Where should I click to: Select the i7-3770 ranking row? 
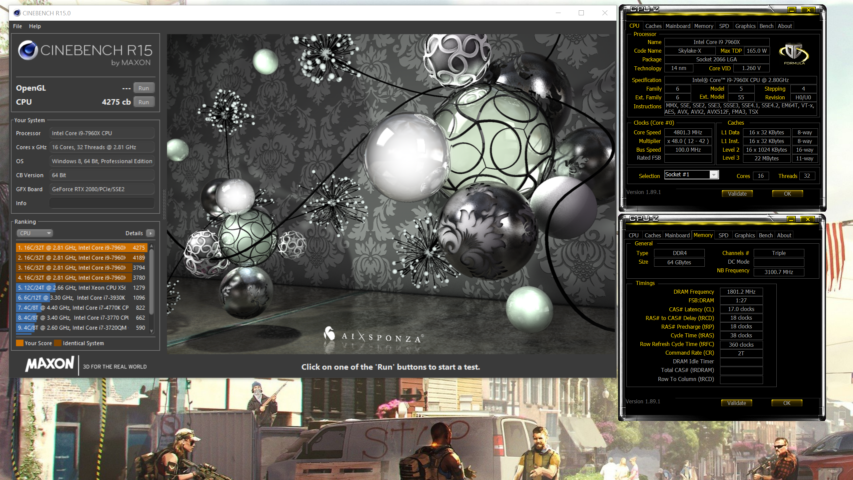(82, 318)
